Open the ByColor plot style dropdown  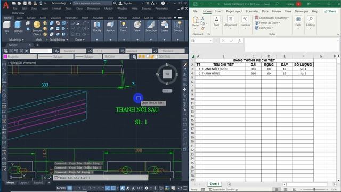click(116, 57)
